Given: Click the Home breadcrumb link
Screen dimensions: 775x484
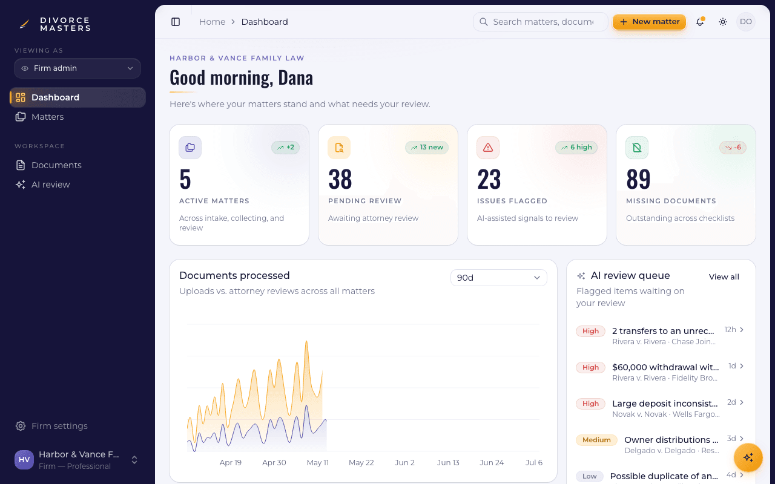Looking at the screenshot, I should tap(212, 22).
